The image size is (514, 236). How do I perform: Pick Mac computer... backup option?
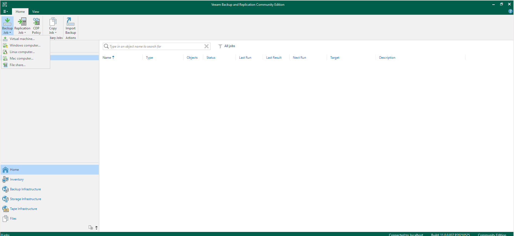[x=21, y=58]
